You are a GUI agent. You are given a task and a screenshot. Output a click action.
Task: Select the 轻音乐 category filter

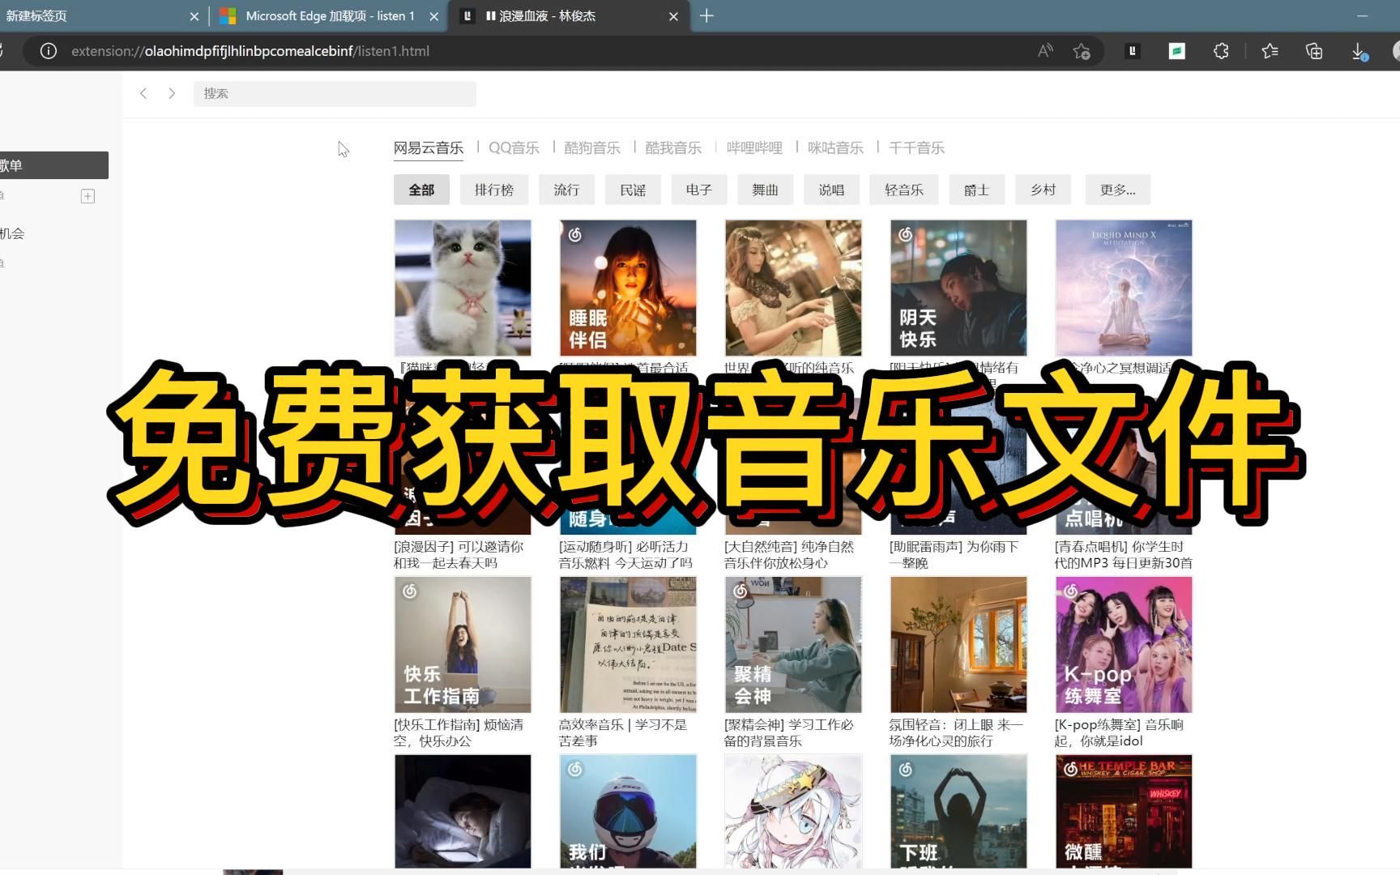pos(904,190)
